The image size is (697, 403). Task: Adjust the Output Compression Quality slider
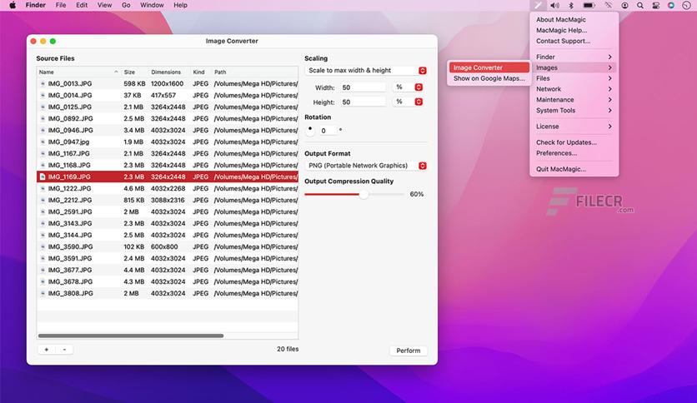pos(364,194)
